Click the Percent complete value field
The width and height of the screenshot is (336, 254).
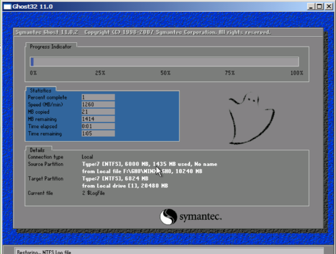[98, 98]
